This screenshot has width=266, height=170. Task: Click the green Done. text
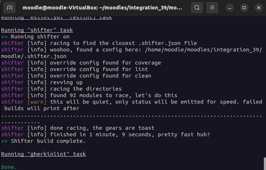tap(9, 167)
